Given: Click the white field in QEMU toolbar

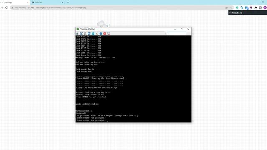Looking at the screenshot, I should pyautogui.click(x=176, y=34).
